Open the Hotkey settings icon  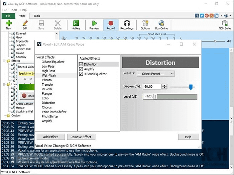tap(76, 23)
